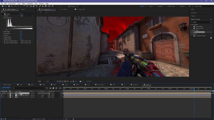
Task: Toggle the Levels effect fx switch
Action: 5,14
